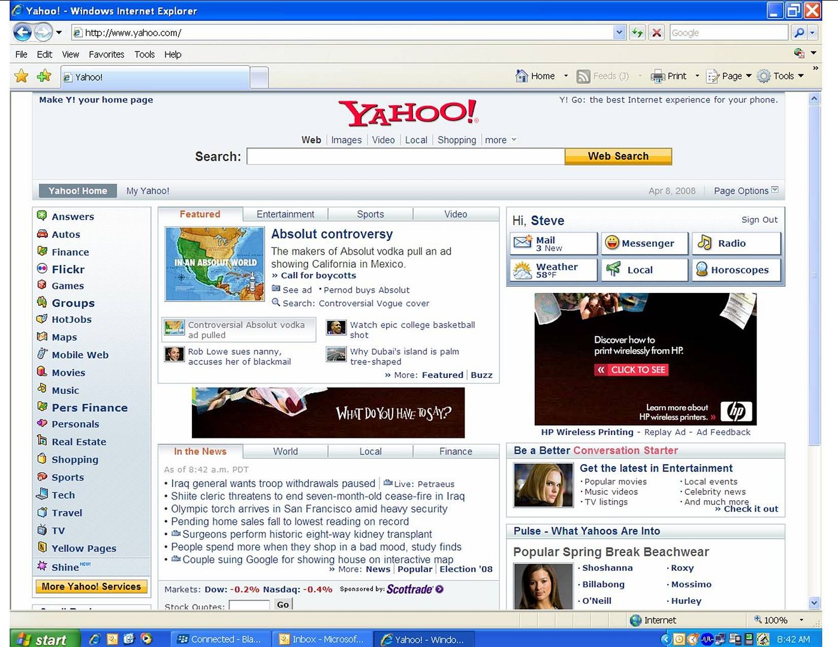Viewport: 838px width, 647px height.
Task: Check the Weather 58°F shortcut
Action: click(x=554, y=270)
